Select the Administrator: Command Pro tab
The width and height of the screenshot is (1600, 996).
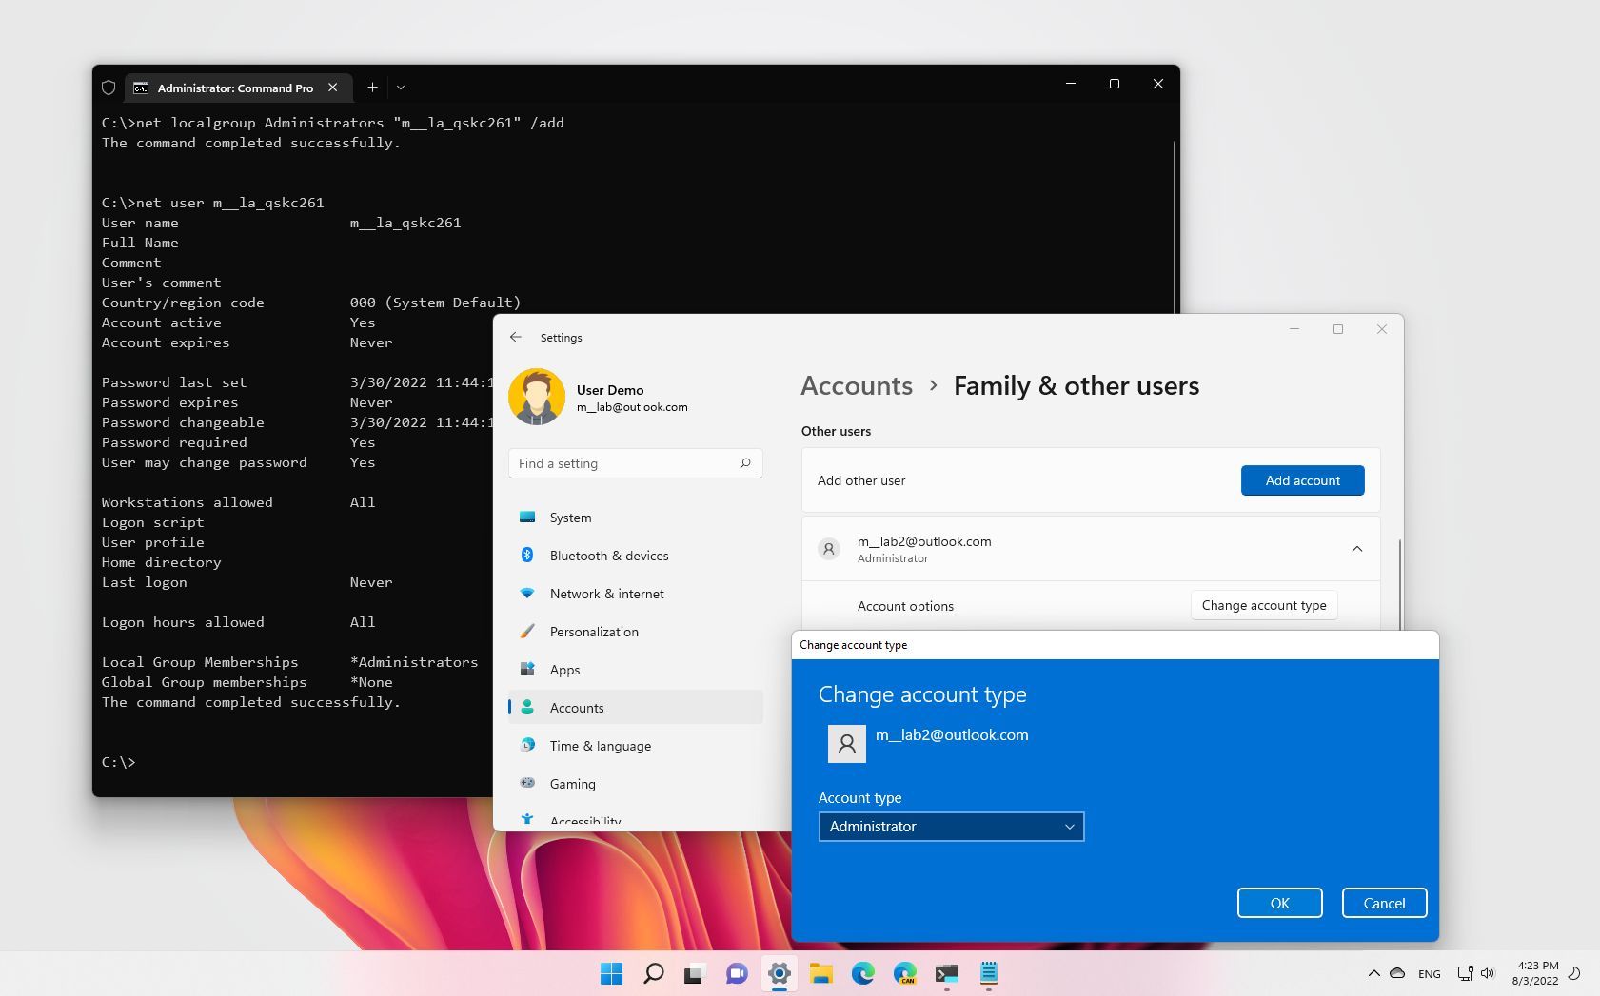(234, 88)
